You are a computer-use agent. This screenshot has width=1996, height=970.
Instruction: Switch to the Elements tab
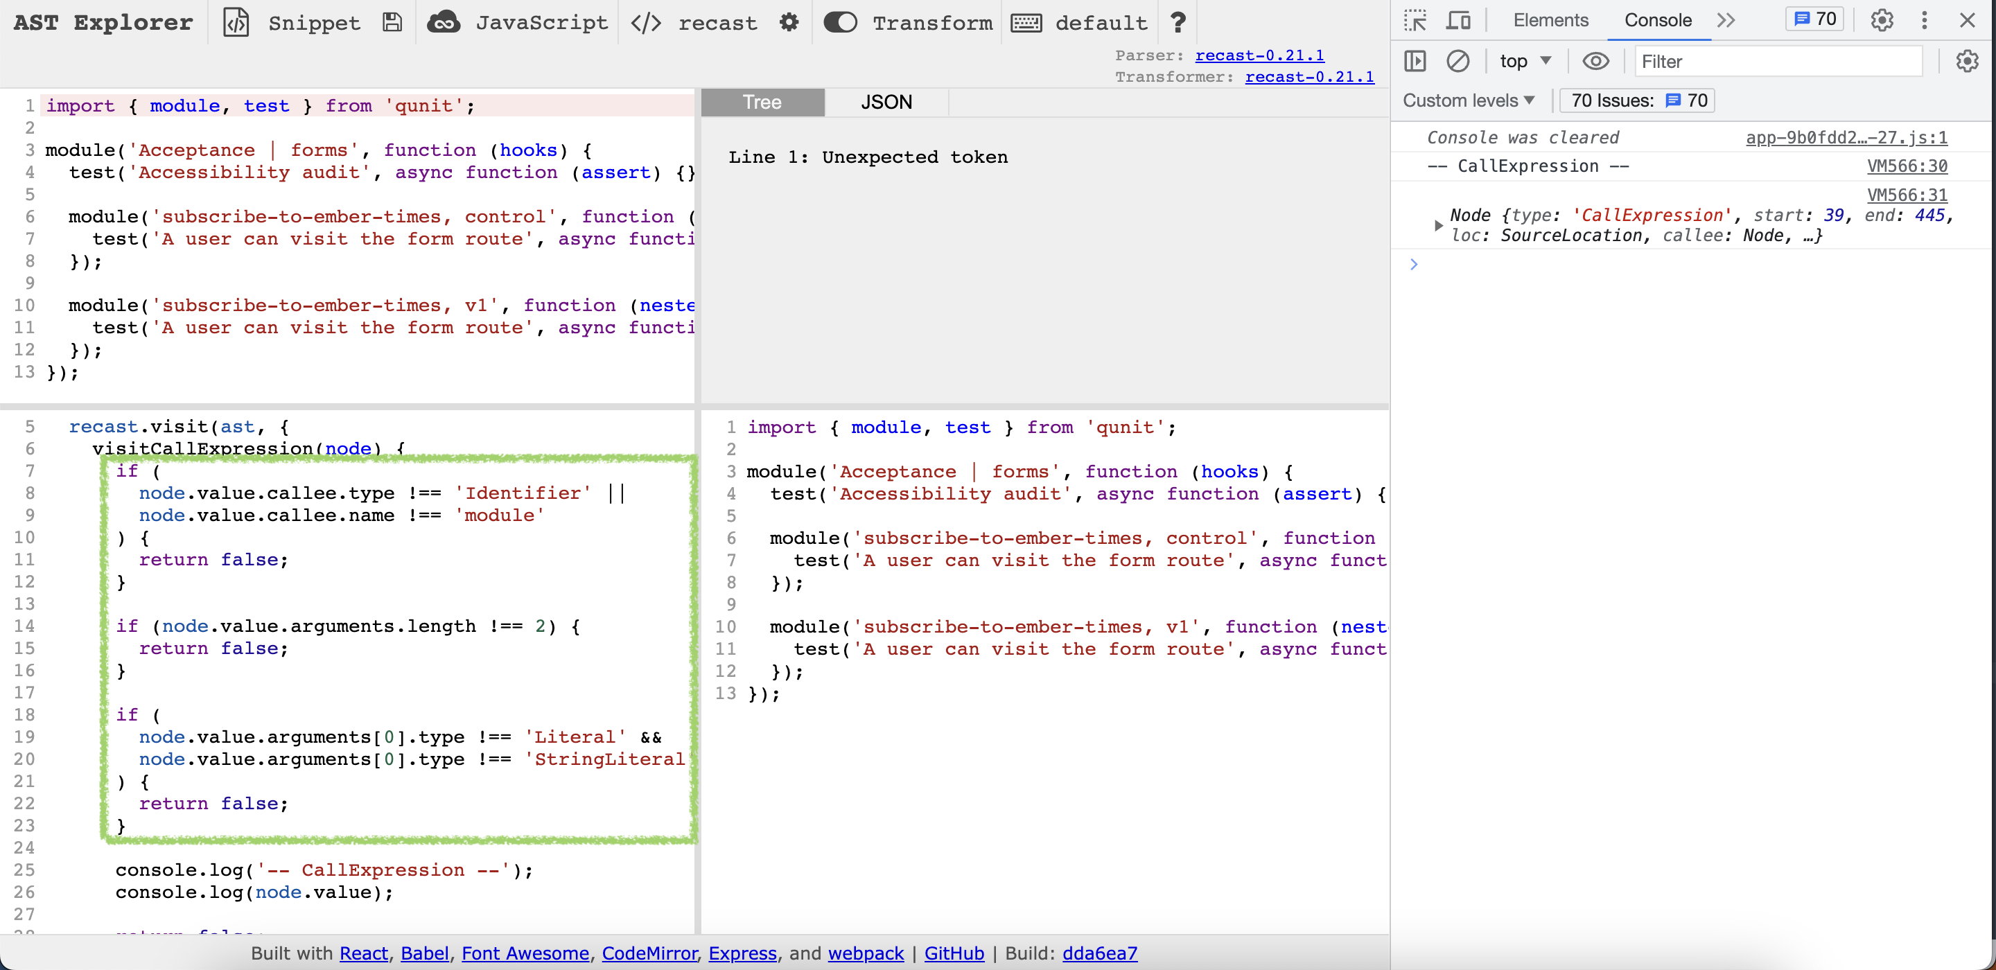(1550, 20)
